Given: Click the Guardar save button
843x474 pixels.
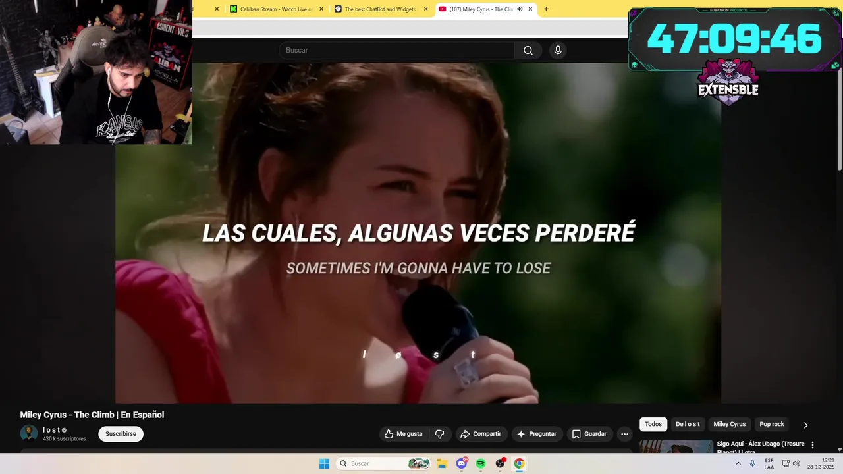Looking at the screenshot, I should 589,434.
